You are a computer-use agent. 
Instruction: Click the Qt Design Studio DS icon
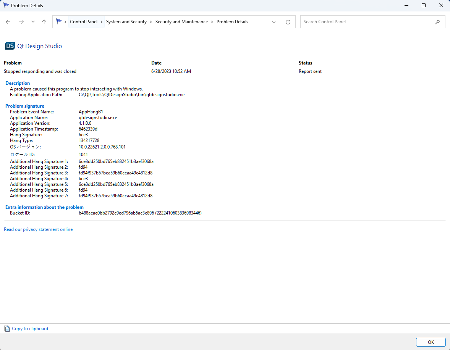click(x=10, y=46)
